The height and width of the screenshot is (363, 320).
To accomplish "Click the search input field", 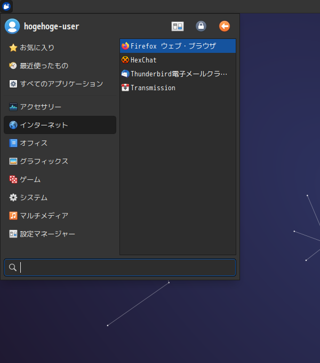I will tap(120, 267).
